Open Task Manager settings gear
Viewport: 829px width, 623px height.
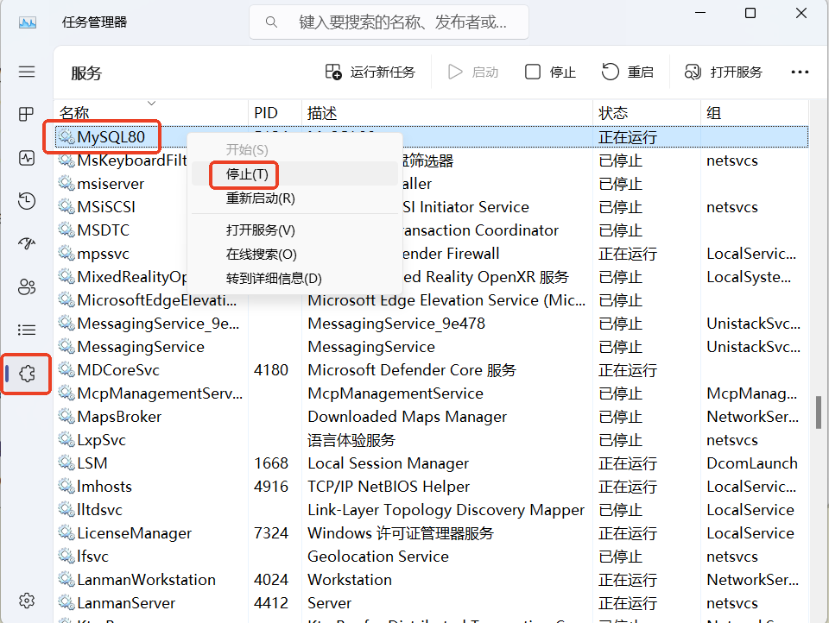[x=27, y=601]
